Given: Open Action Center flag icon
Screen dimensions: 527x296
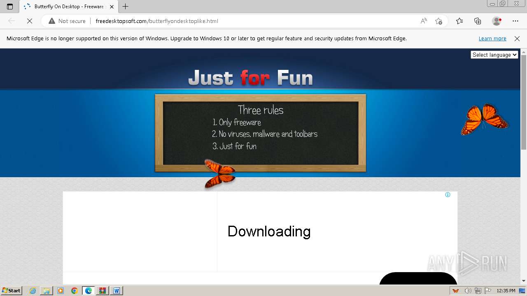Looking at the screenshot, I should [x=488, y=291].
